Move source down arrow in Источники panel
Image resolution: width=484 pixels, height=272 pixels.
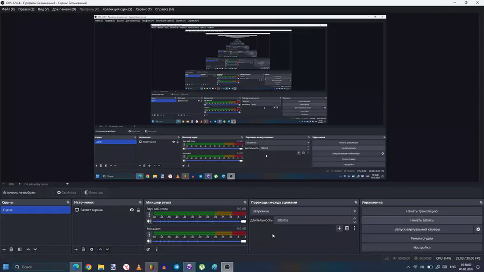click(108, 249)
